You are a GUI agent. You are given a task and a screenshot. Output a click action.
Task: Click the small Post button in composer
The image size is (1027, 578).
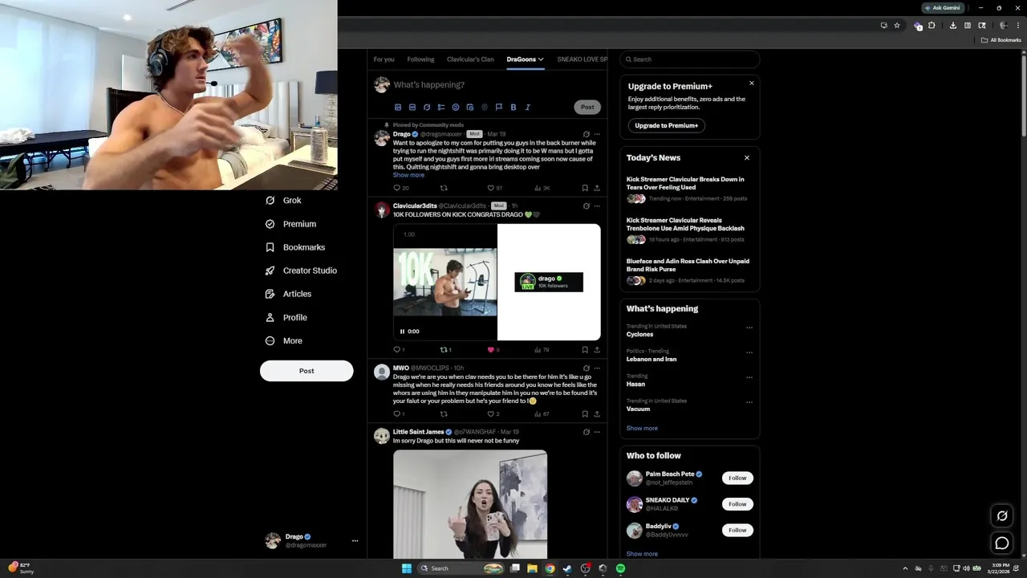pyautogui.click(x=587, y=108)
